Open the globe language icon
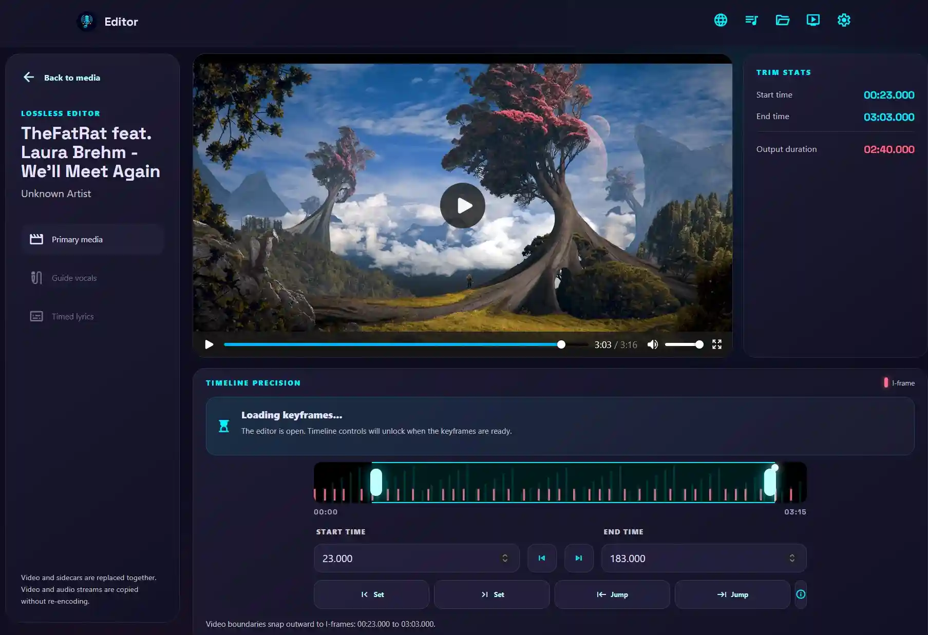Screen dimensions: 928x635 tap(721, 20)
